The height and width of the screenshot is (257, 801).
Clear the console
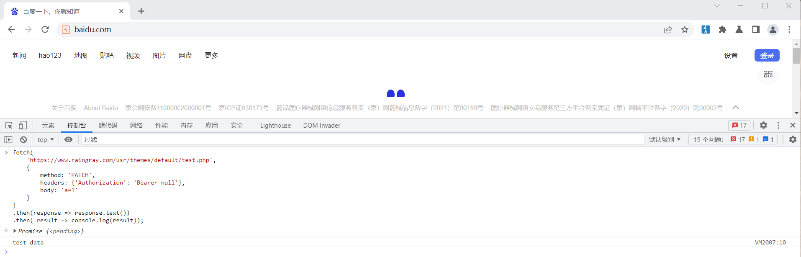coord(23,139)
